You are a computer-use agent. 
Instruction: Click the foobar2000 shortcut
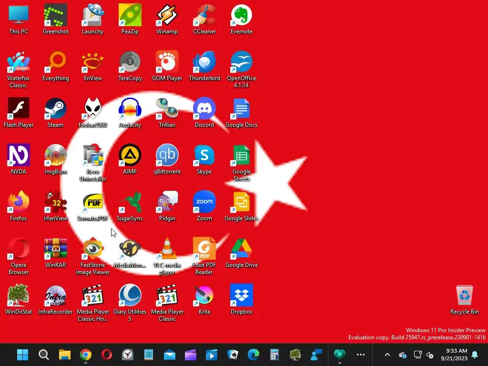click(x=93, y=112)
